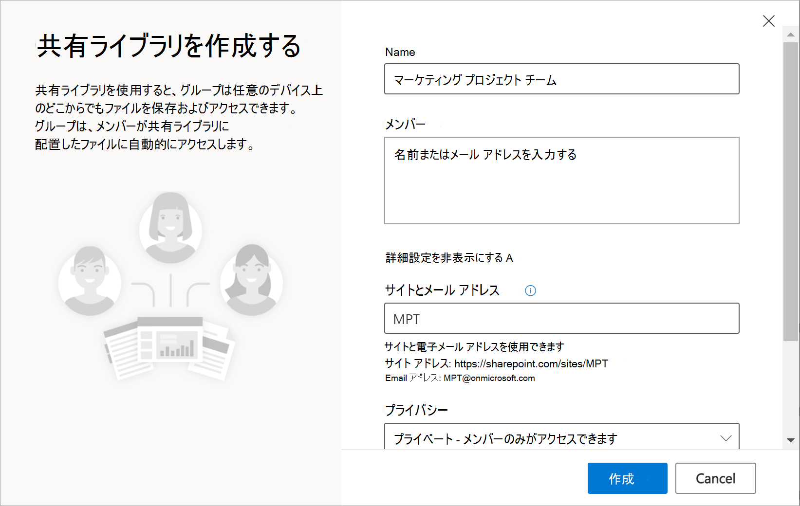
Task: Click the site address field containing MPT
Action: (561, 318)
